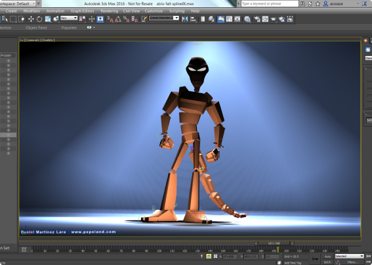372x265 pixels.
Task: Click the Frozen column header
Action: point(8,55)
